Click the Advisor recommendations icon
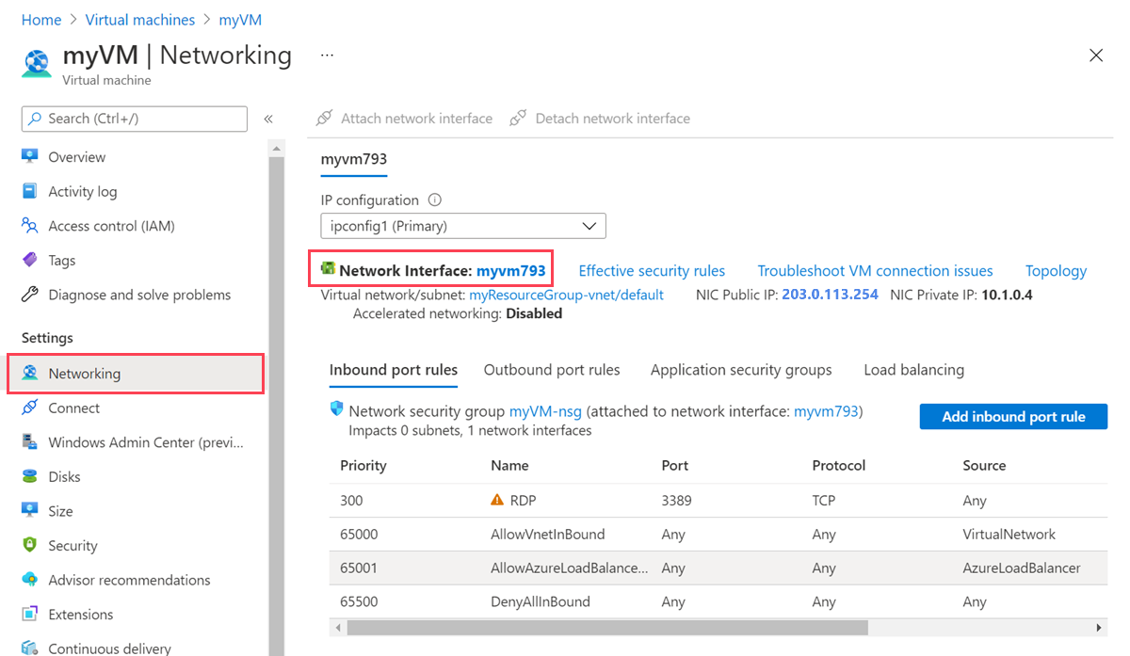 [30, 580]
